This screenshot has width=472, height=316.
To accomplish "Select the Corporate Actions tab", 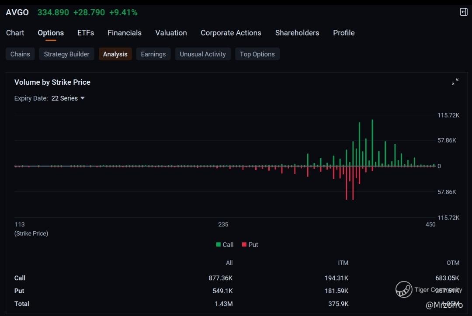I will tap(231, 33).
